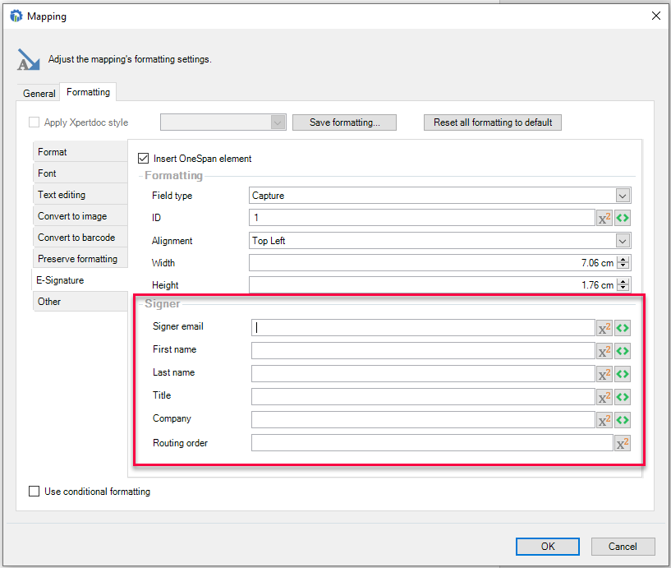Insert data field for Company
671x568 pixels.
(623, 420)
